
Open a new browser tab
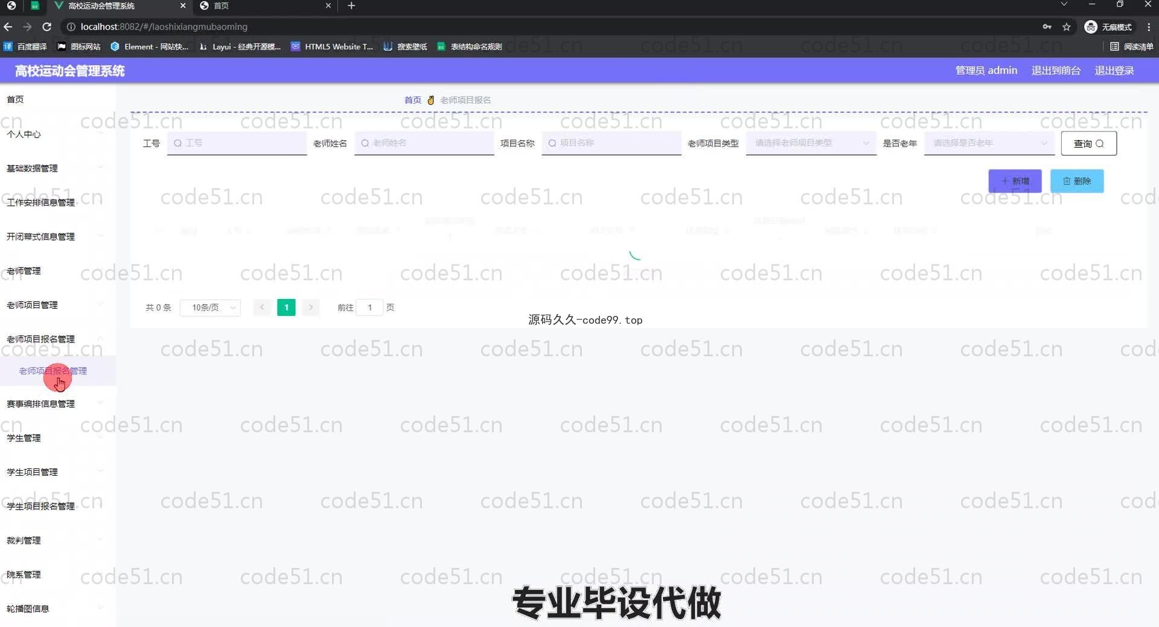[351, 5]
